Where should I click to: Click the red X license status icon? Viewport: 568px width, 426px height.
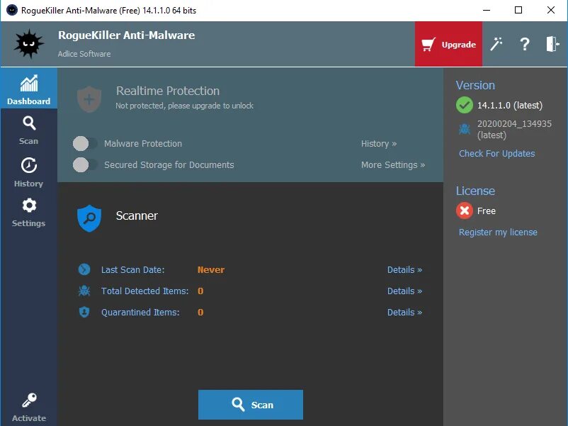[x=465, y=211]
